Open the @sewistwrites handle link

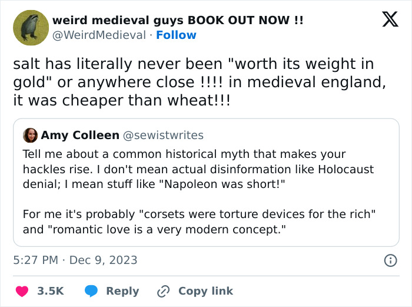click(x=163, y=136)
